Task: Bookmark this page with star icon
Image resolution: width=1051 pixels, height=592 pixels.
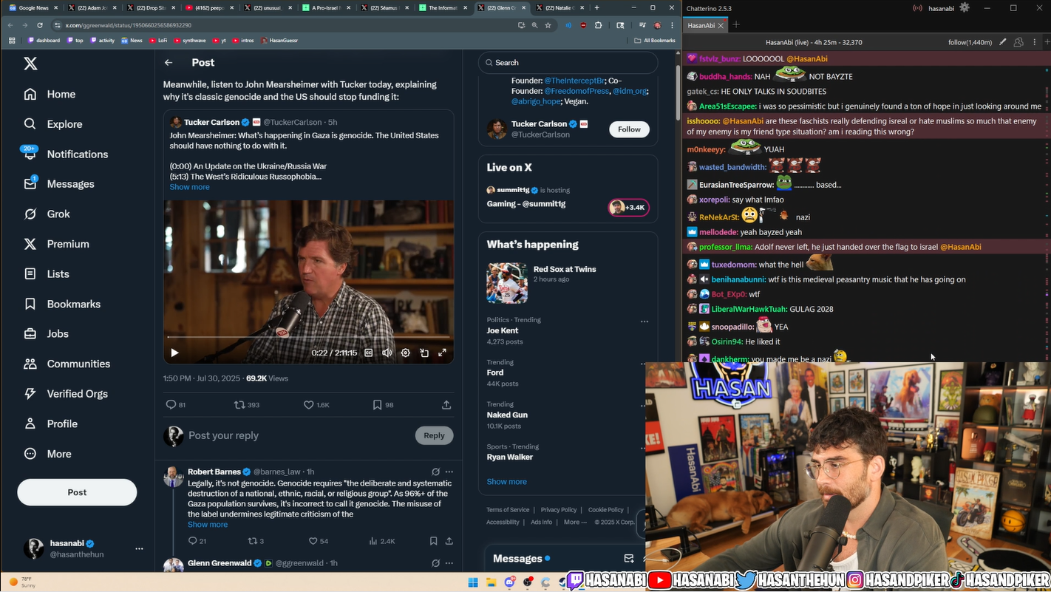Action: [548, 25]
